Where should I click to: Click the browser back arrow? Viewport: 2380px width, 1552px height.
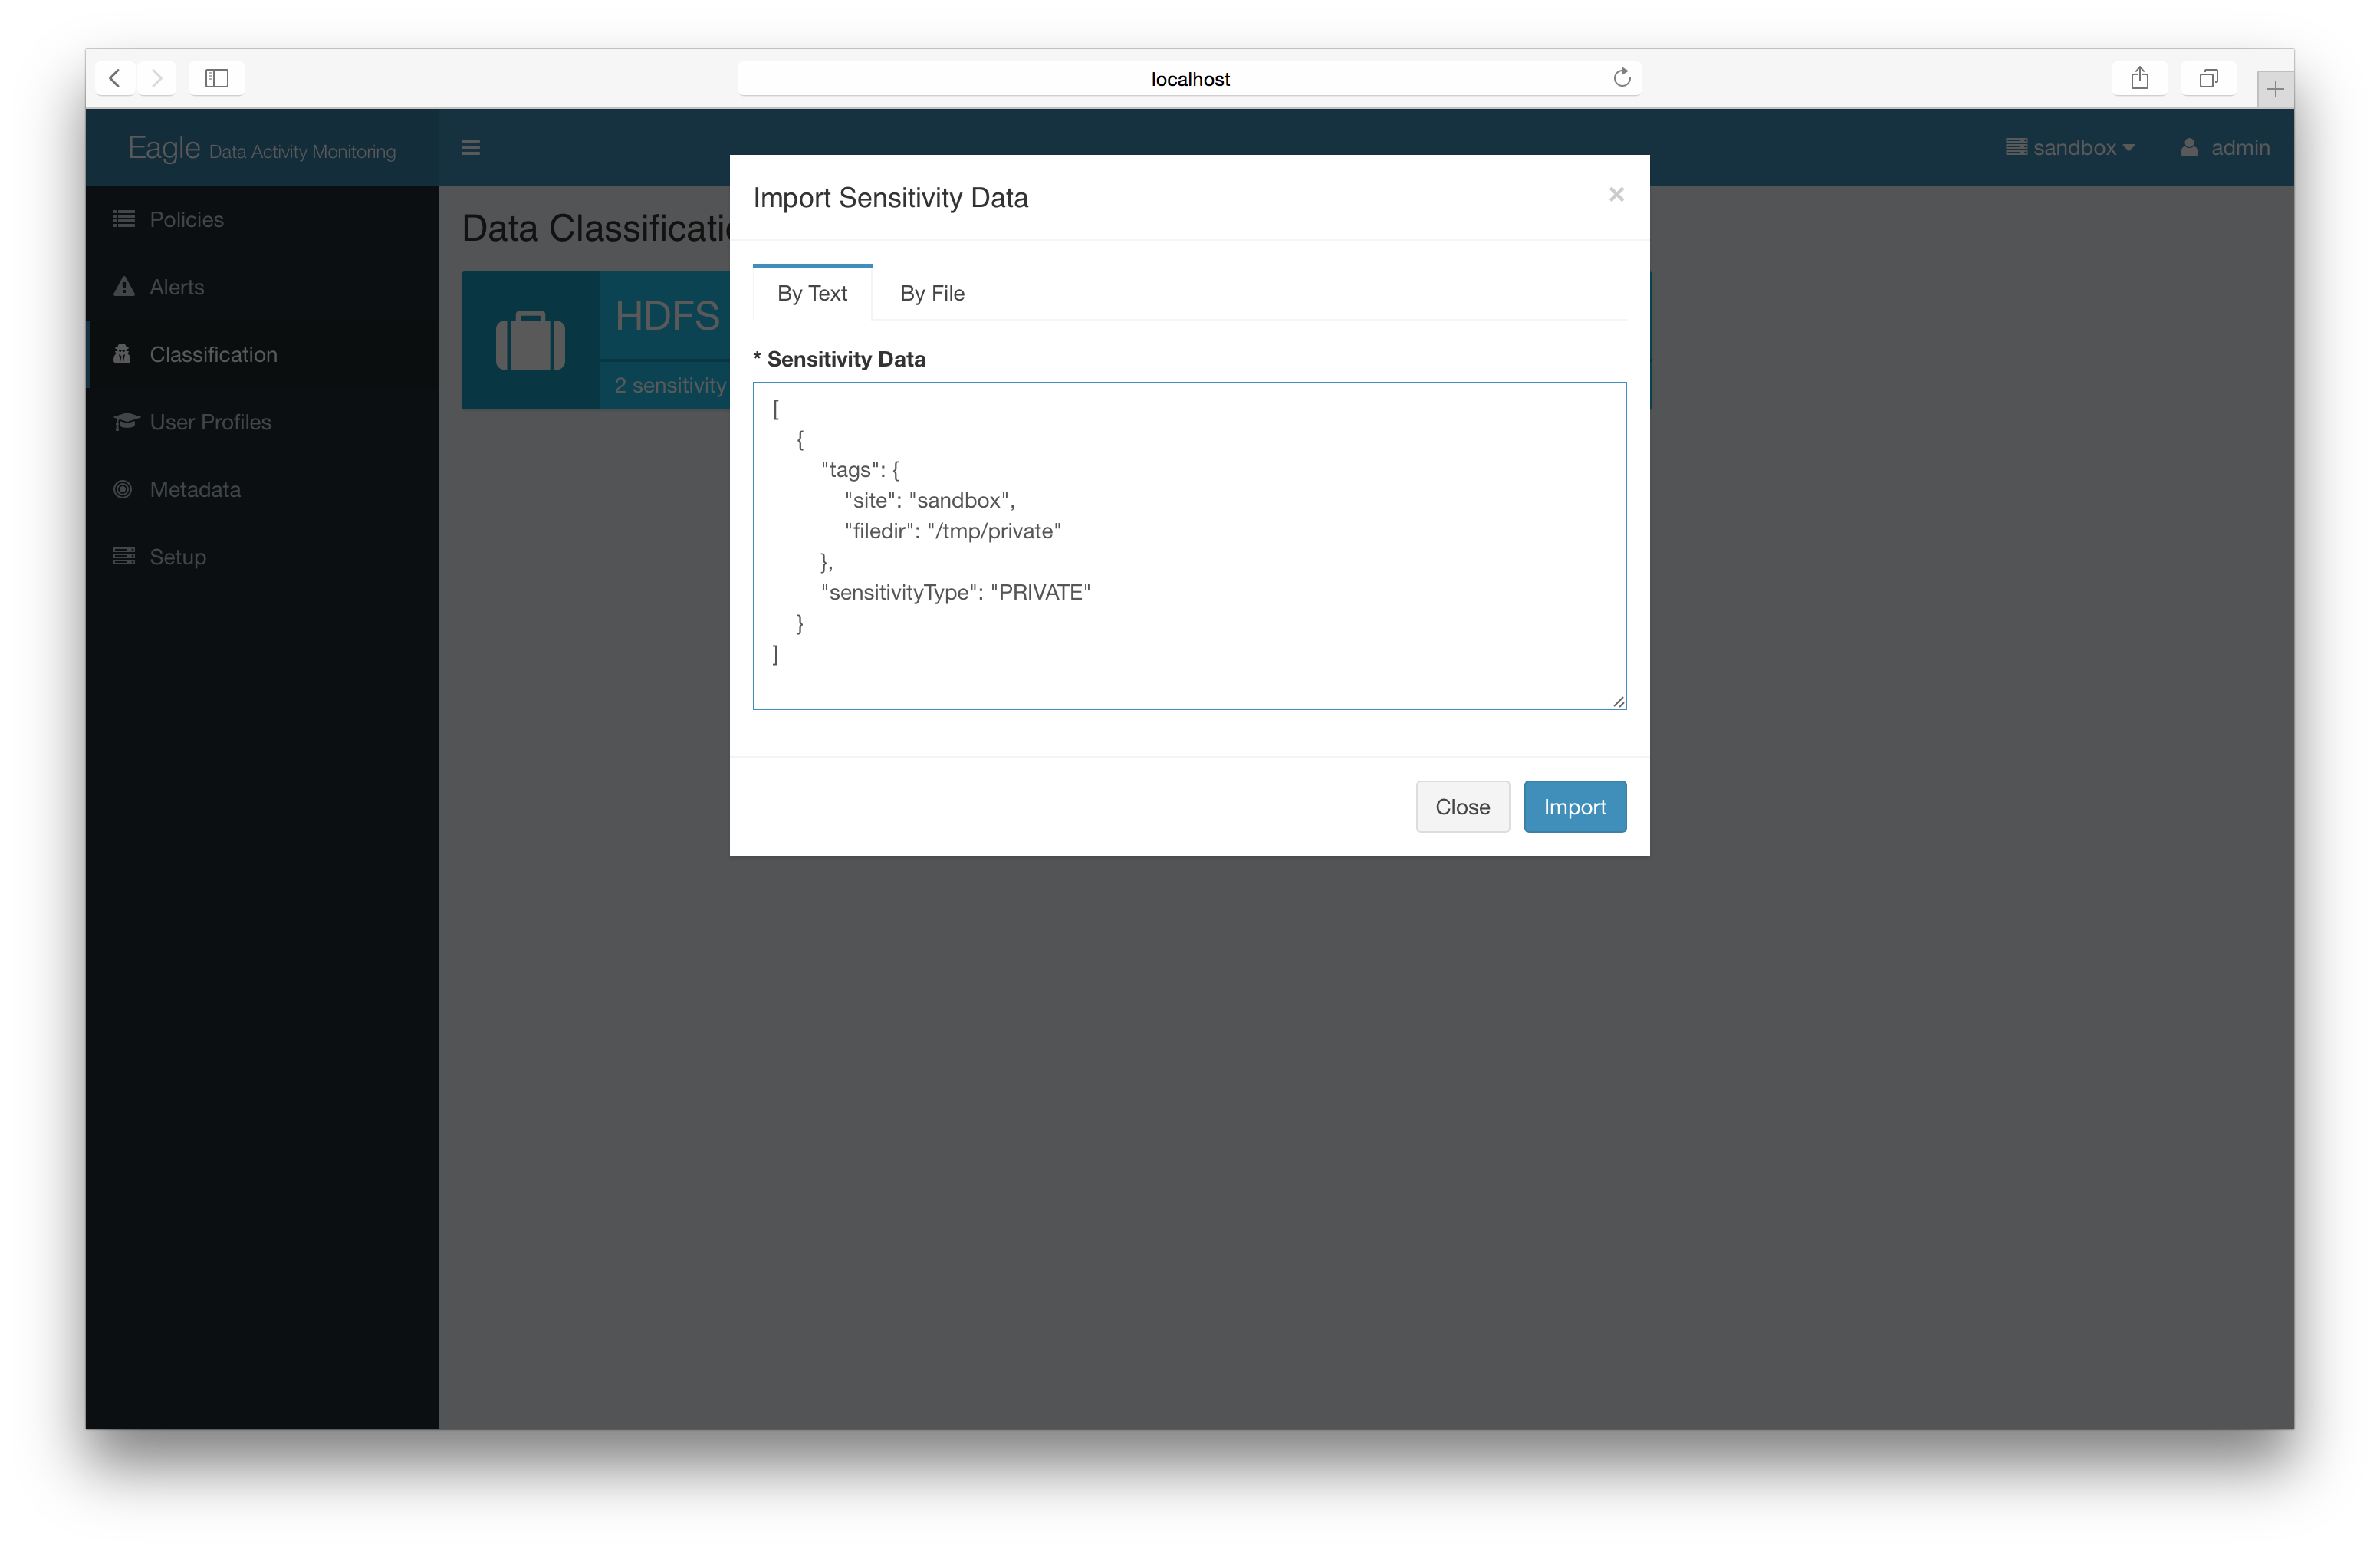[x=115, y=78]
